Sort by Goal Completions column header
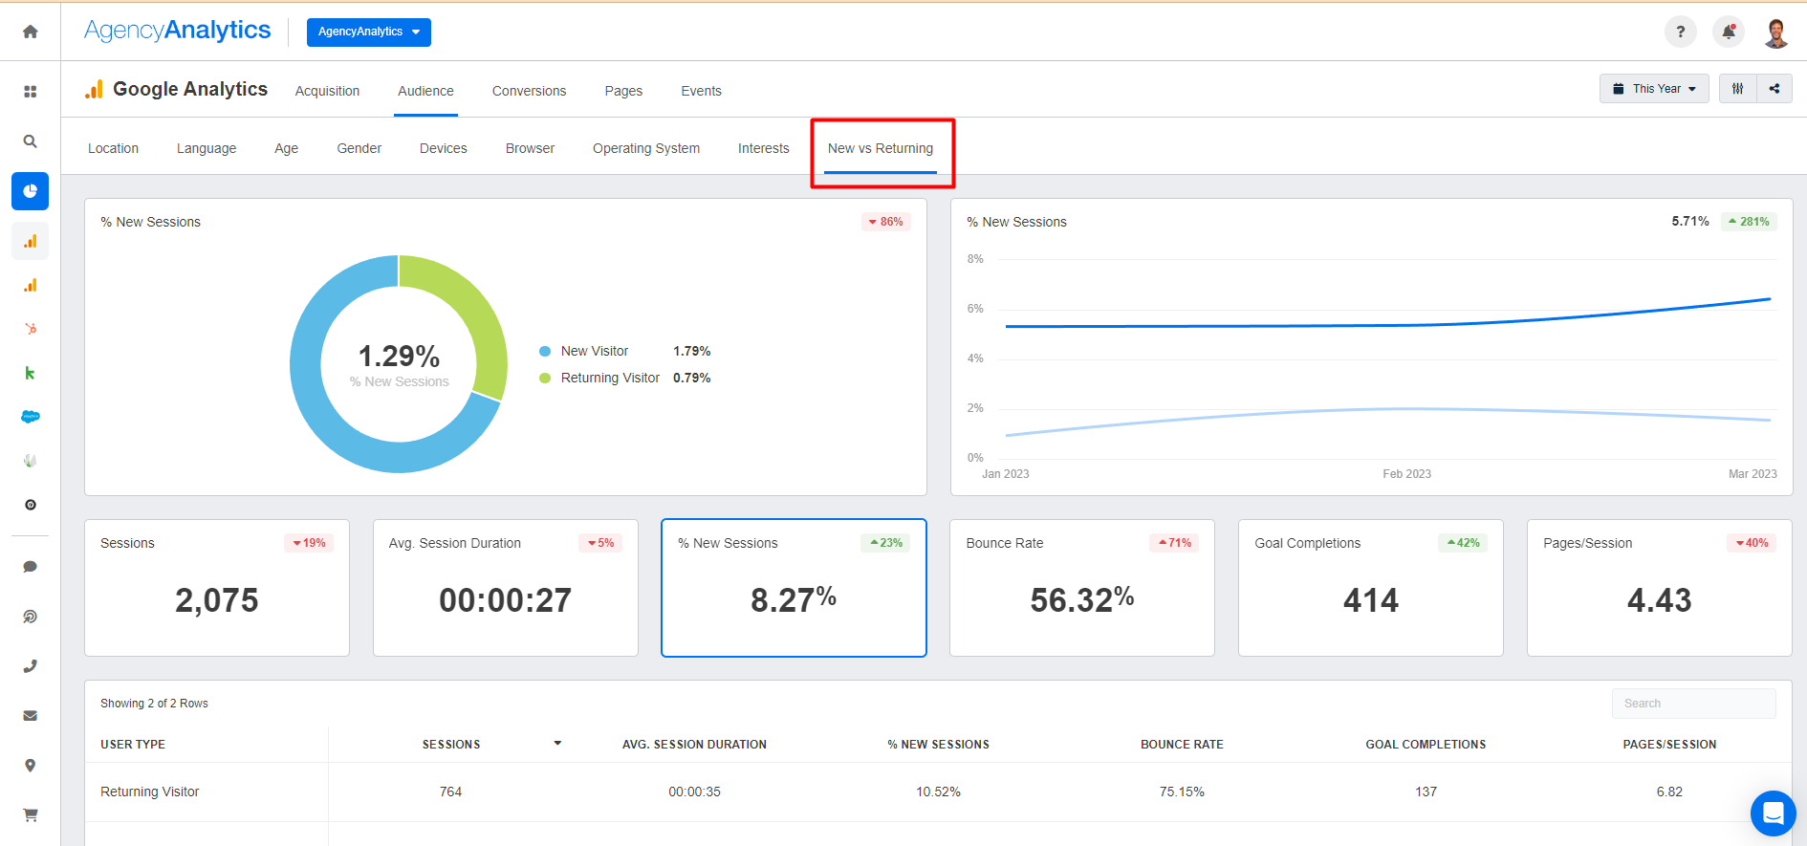 1426,745
